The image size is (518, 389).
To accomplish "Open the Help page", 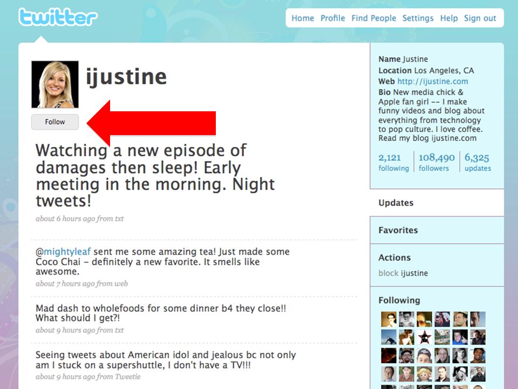I will pyautogui.click(x=449, y=18).
